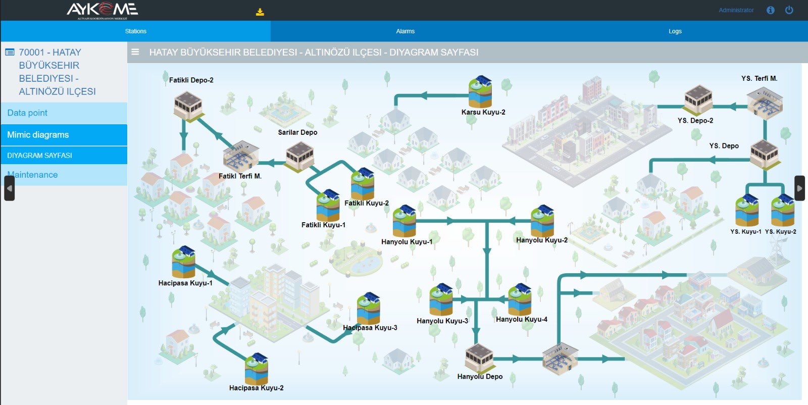Open the Hanyolu Depo tank icon
This screenshot has width=808, height=405.
click(479, 358)
